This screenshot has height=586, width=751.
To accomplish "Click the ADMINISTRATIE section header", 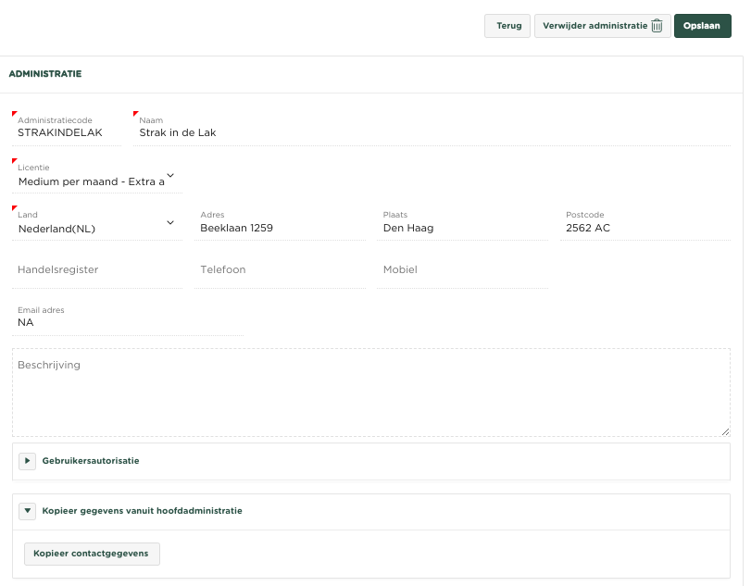I will pyautogui.click(x=45, y=74).
